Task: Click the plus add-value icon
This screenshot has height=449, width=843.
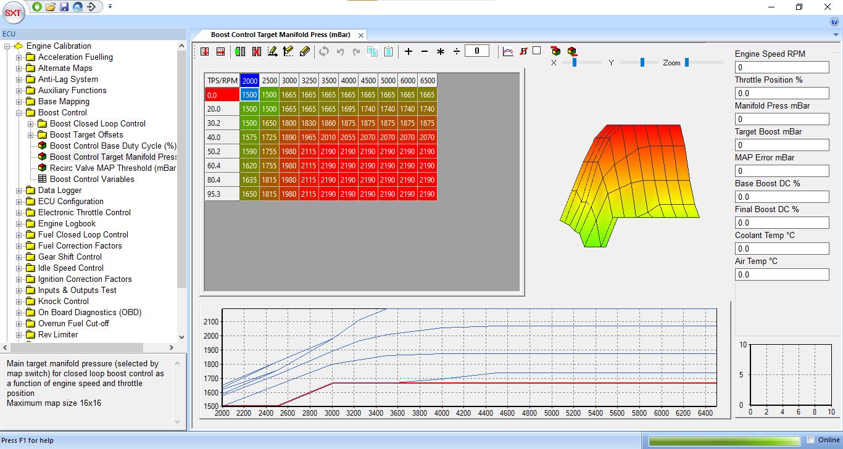Action: [409, 52]
